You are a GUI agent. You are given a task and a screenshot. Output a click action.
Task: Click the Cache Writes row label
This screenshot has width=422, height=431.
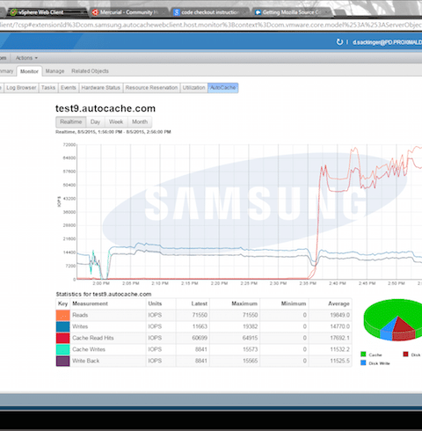pos(89,349)
